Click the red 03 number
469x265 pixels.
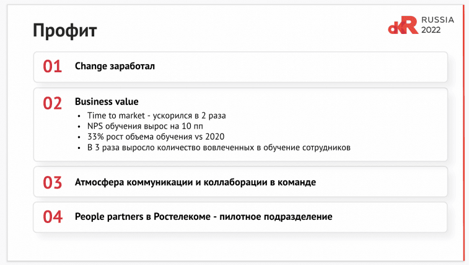(x=53, y=182)
